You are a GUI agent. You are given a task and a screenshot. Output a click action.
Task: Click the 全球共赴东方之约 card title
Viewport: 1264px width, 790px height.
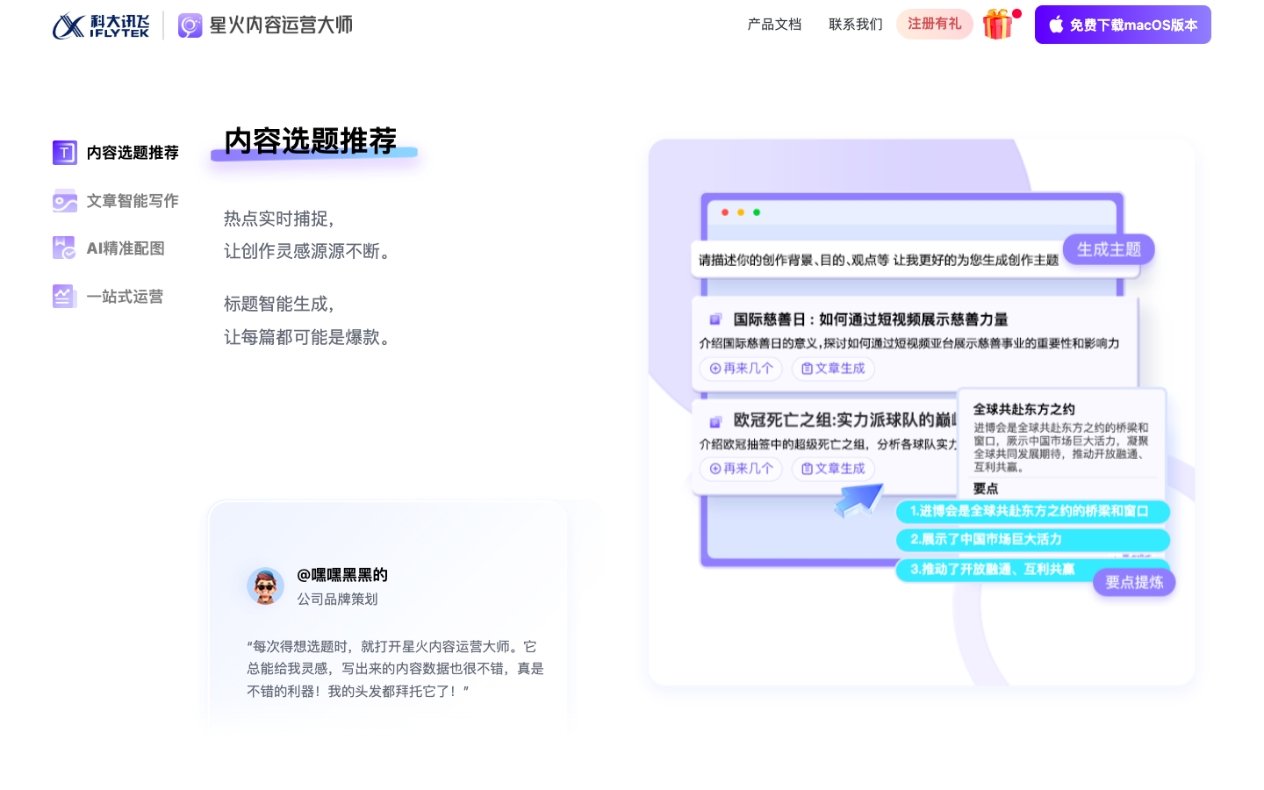point(1023,409)
